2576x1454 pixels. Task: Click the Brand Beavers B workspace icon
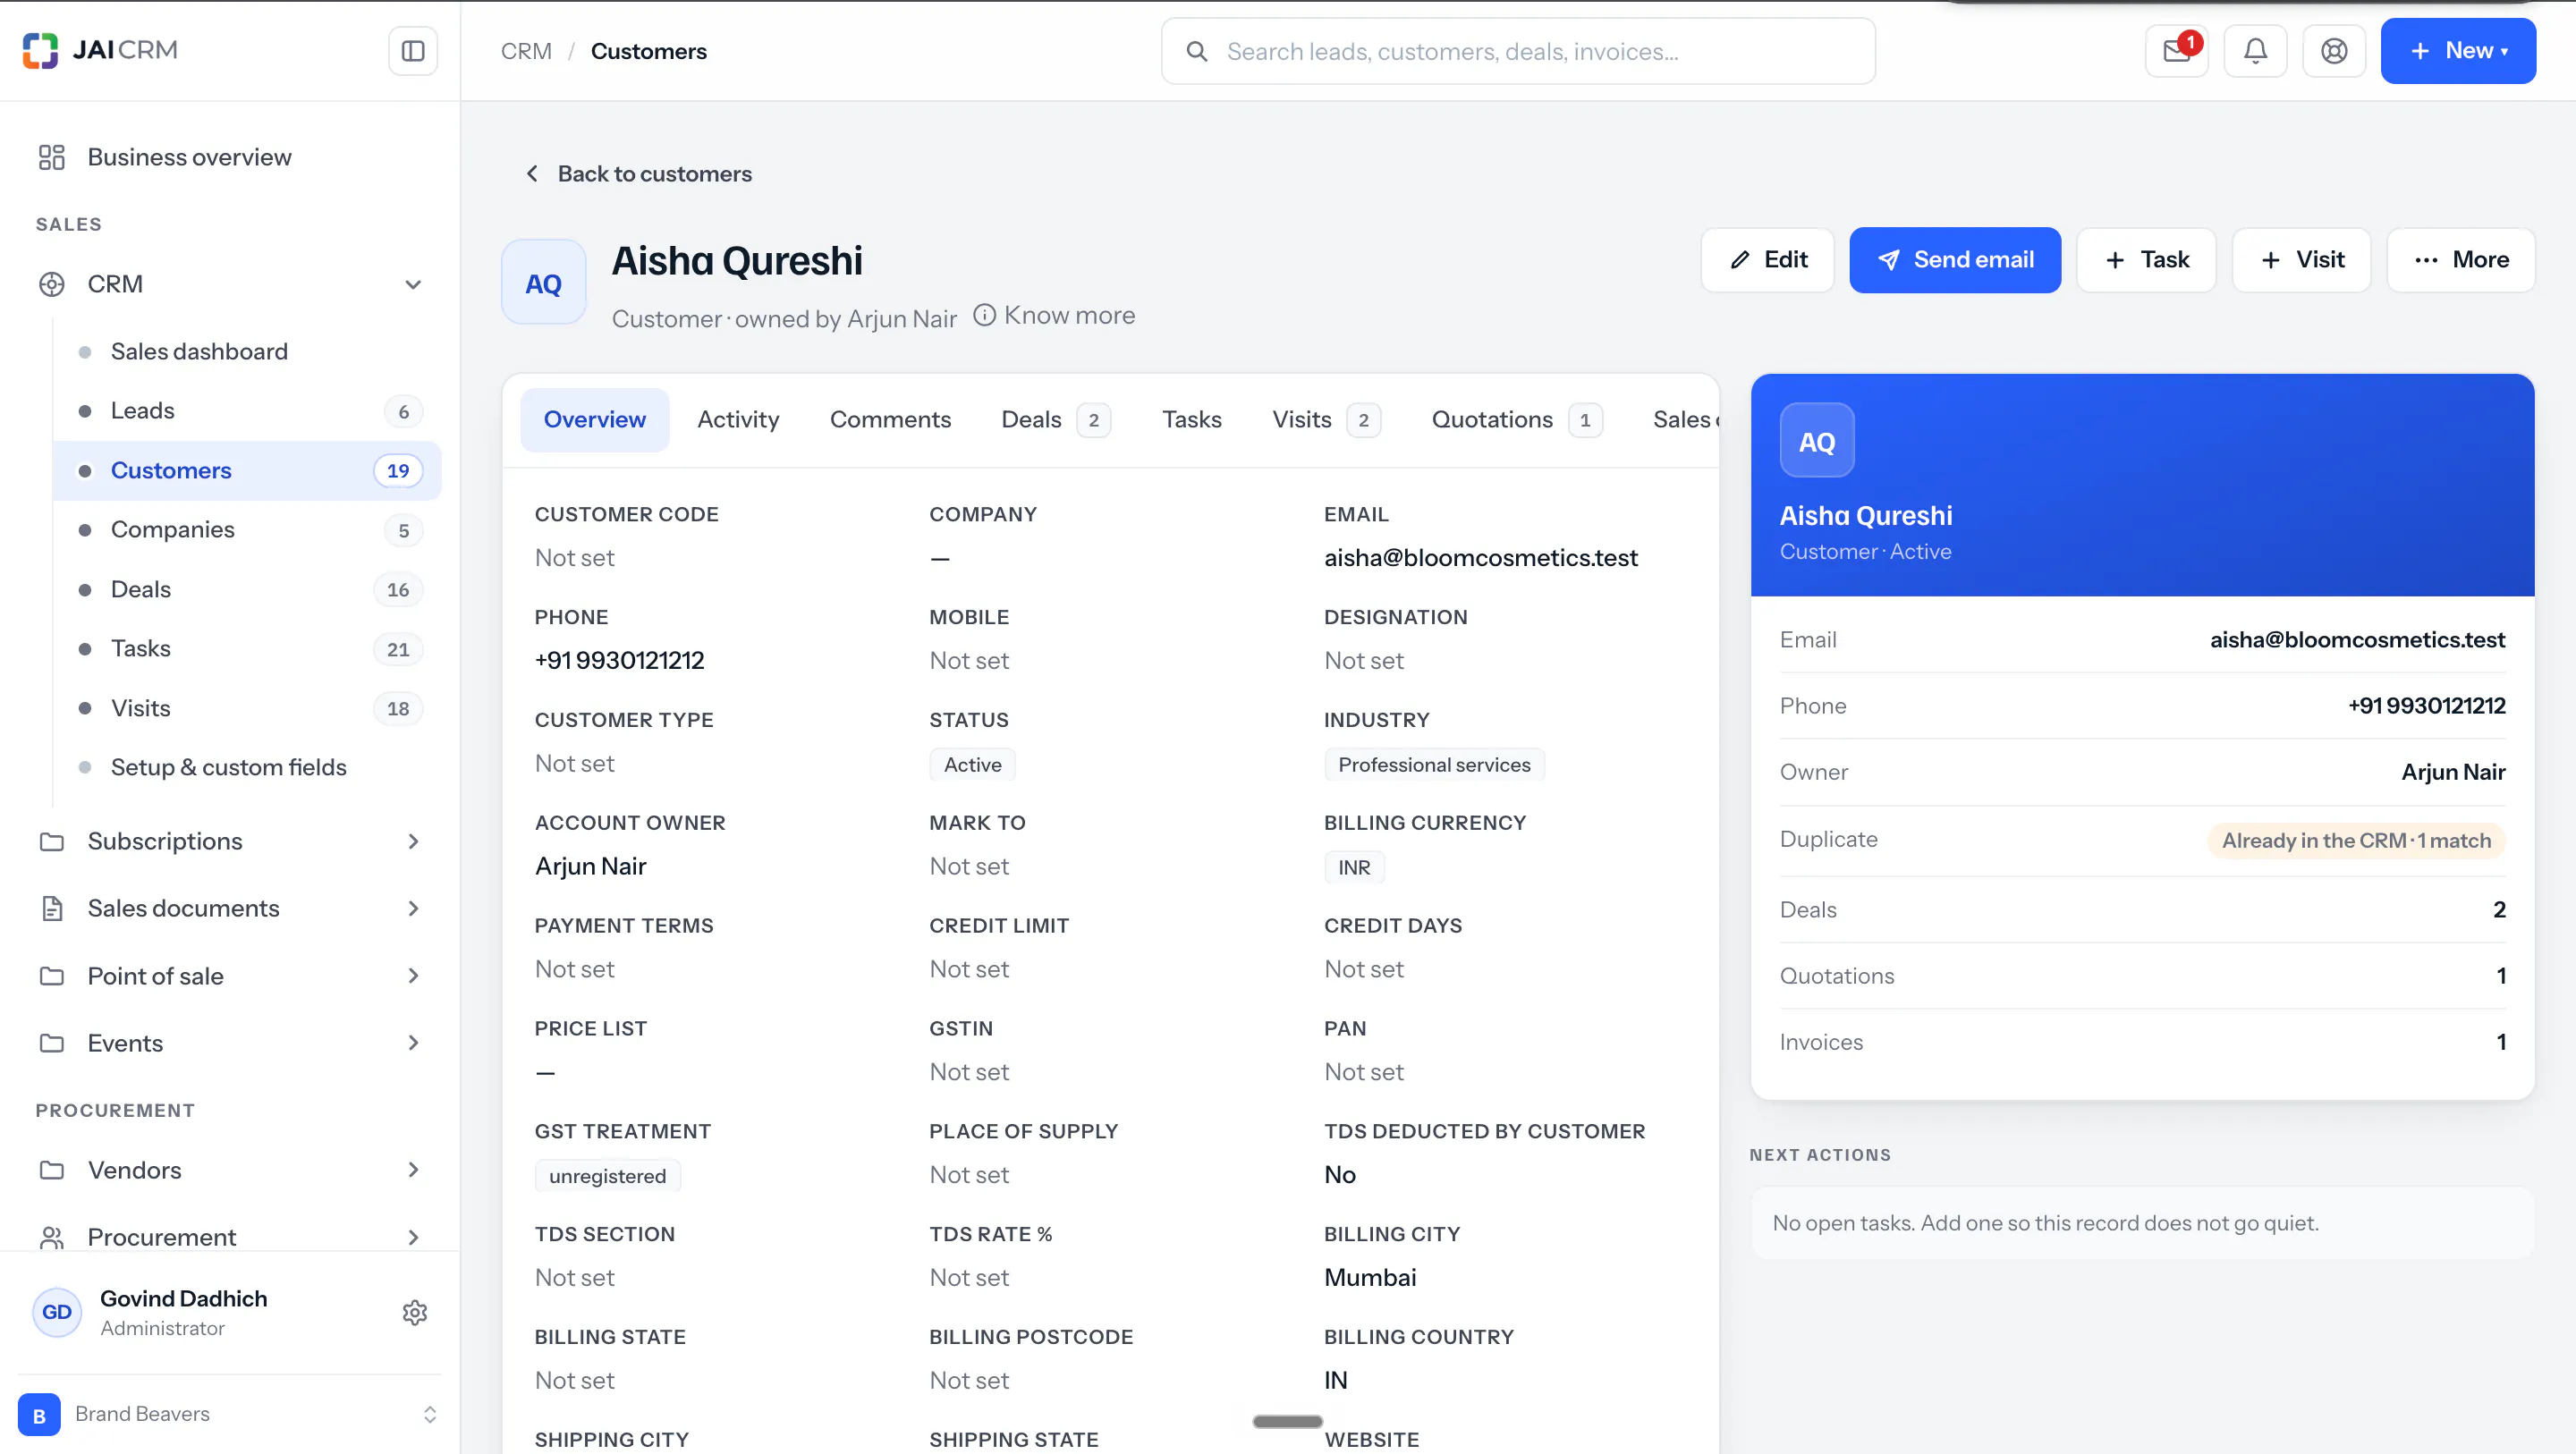39,1414
